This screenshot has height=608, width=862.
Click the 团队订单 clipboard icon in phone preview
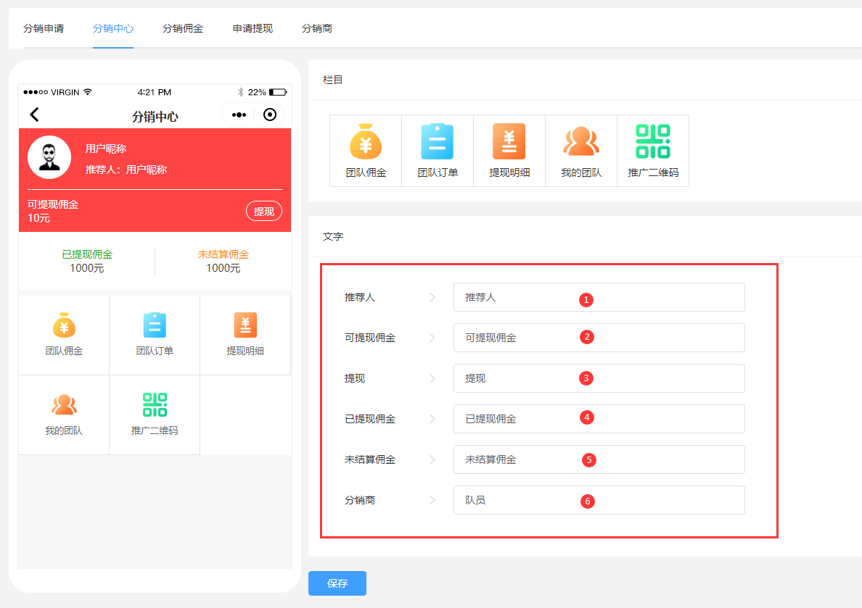pos(155,325)
